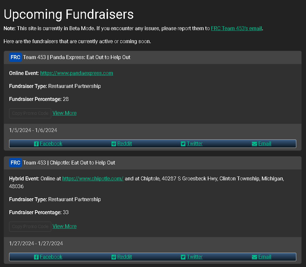Click the Beta Mode note text
The image size is (306, 267).
click(x=133, y=29)
